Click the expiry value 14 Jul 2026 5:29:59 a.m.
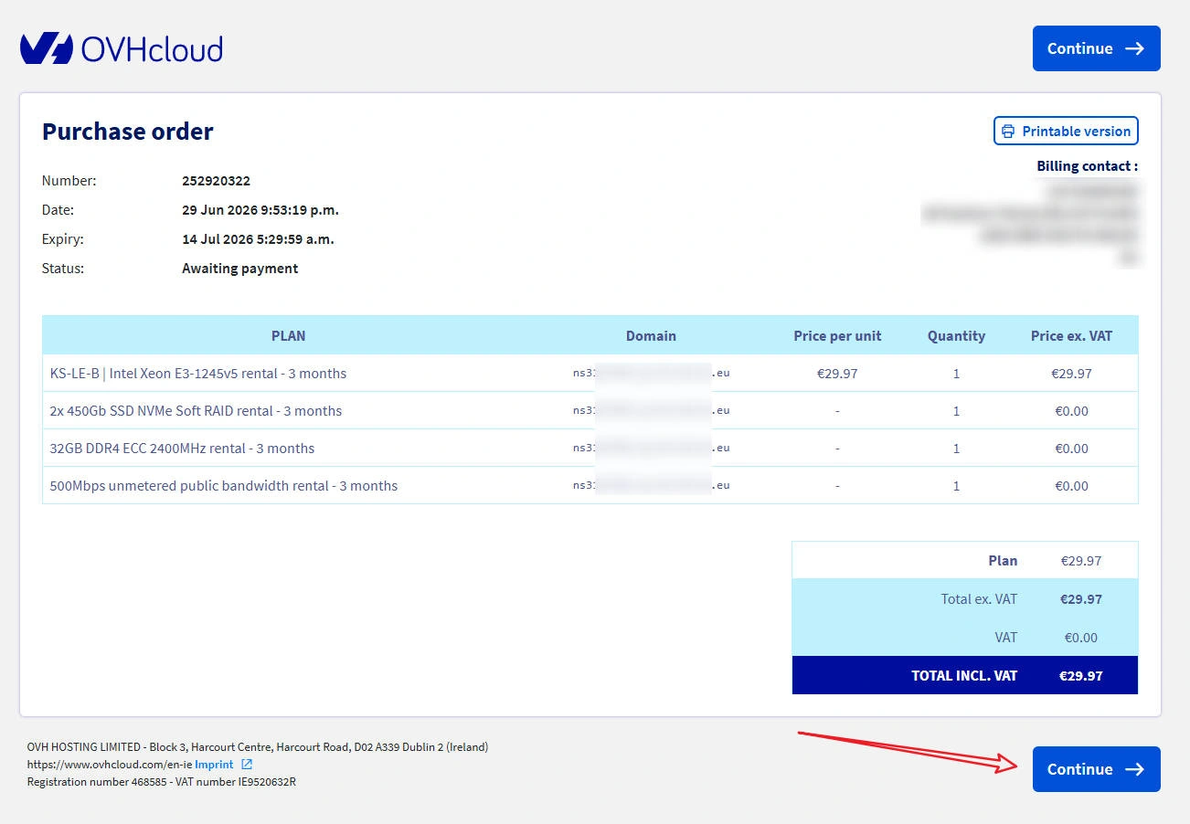 (x=258, y=239)
